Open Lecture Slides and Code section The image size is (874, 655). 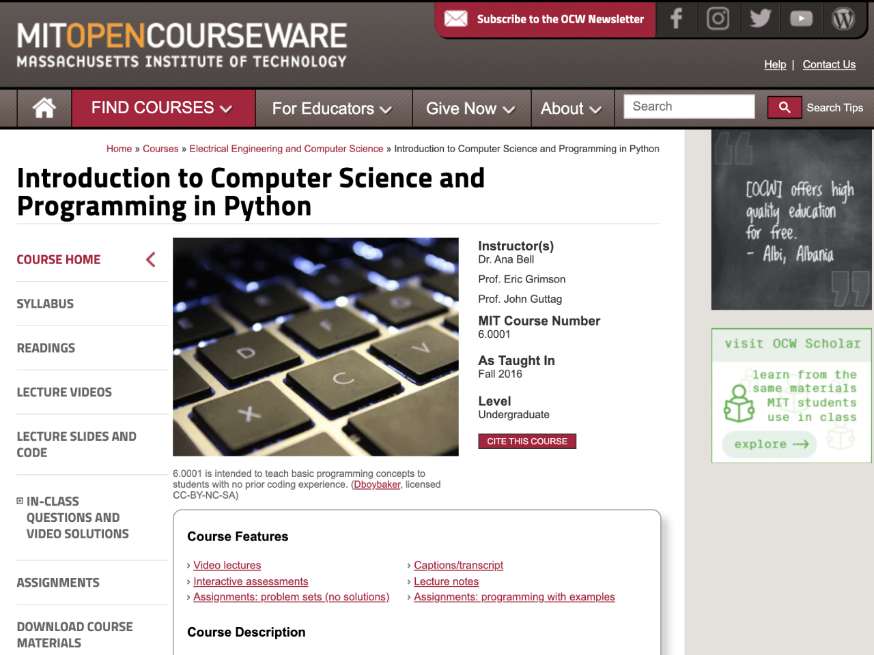click(76, 444)
